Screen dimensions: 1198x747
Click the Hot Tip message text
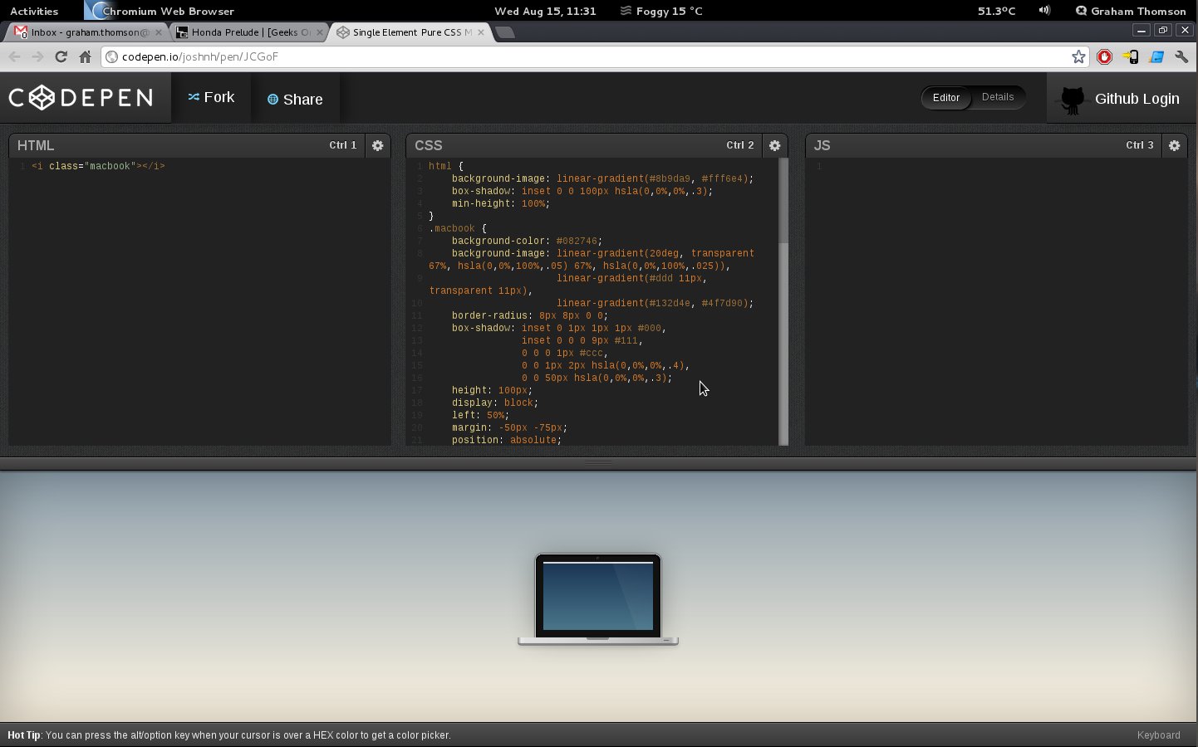coord(229,735)
